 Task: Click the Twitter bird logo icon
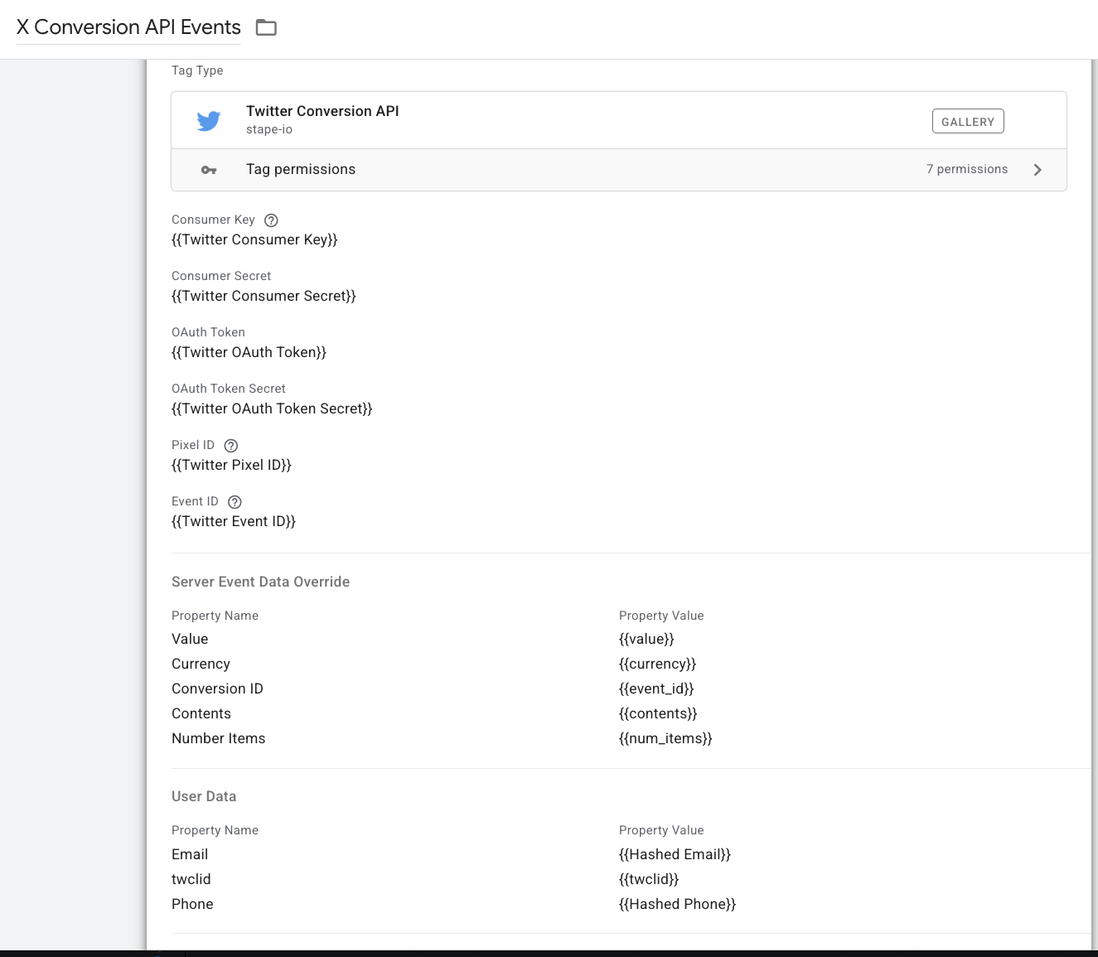(209, 121)
